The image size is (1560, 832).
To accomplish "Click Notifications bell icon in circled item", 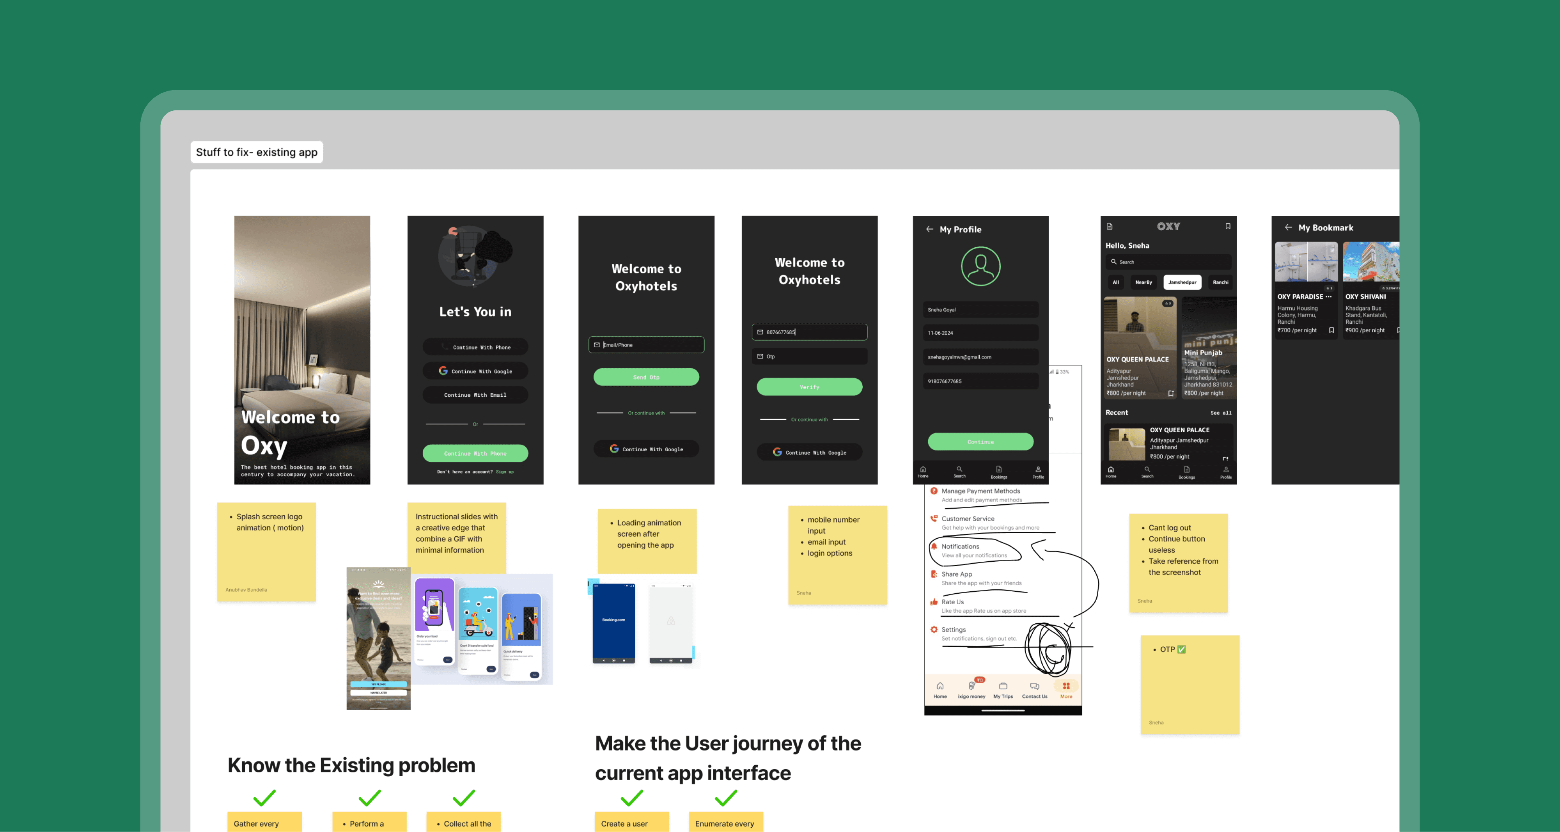I will [x=934, y=546].
